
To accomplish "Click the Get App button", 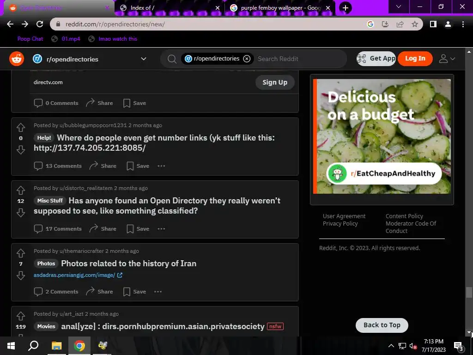I will [376, 59].
